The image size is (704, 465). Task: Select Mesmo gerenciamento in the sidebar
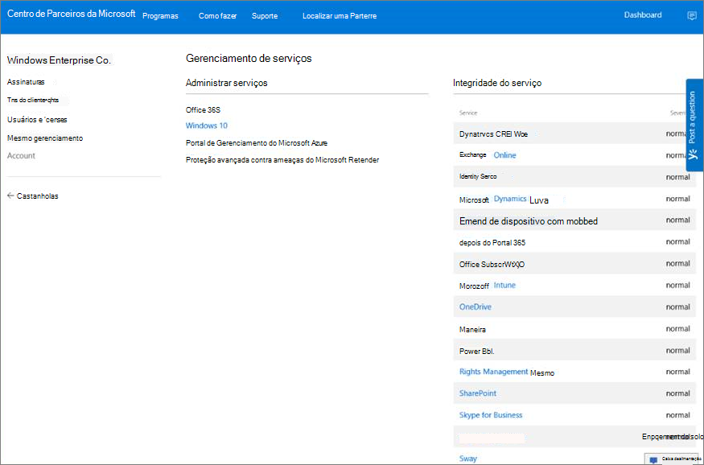pyautogui.click(x=45, y=138)
